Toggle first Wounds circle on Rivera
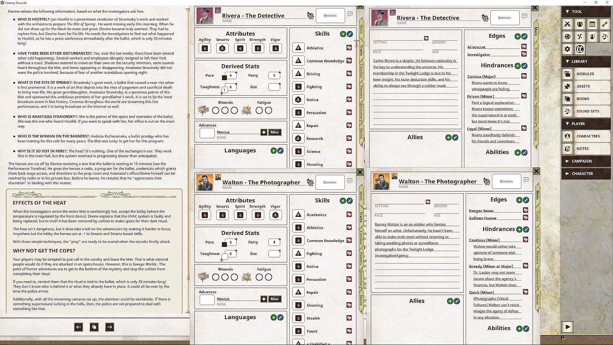Image resolution: width=613 pixels, height=345 pixels. coord(216,111)
